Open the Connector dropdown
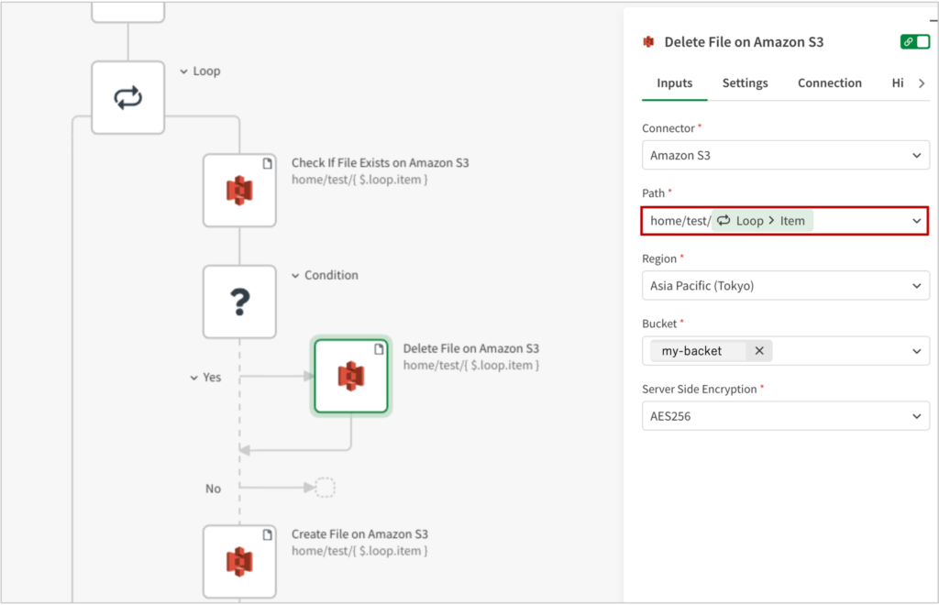 tap(785, 156)
